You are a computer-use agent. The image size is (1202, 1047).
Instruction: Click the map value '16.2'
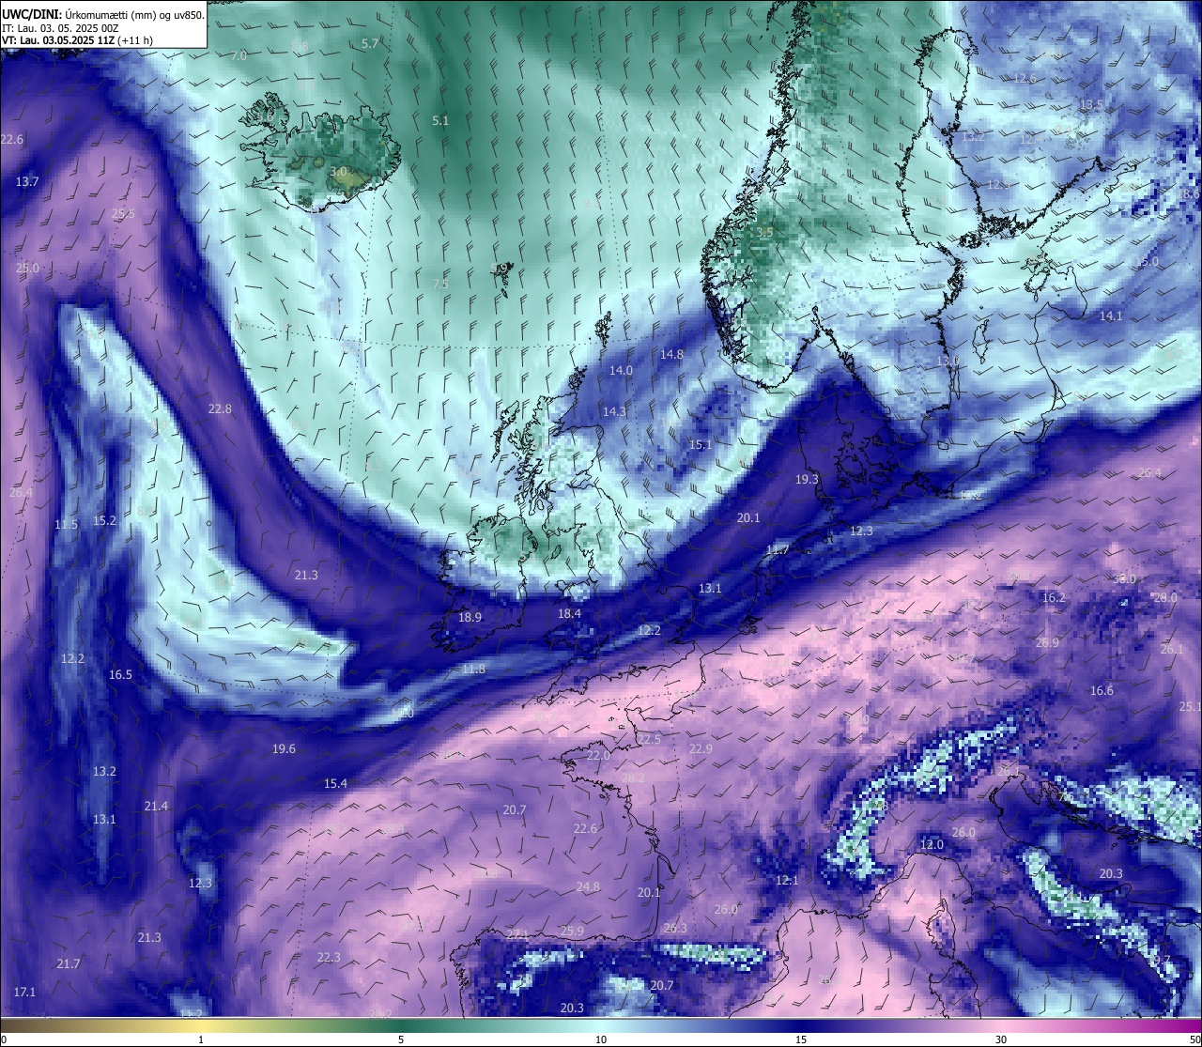pyautogui.click(x=1054, y=598)
